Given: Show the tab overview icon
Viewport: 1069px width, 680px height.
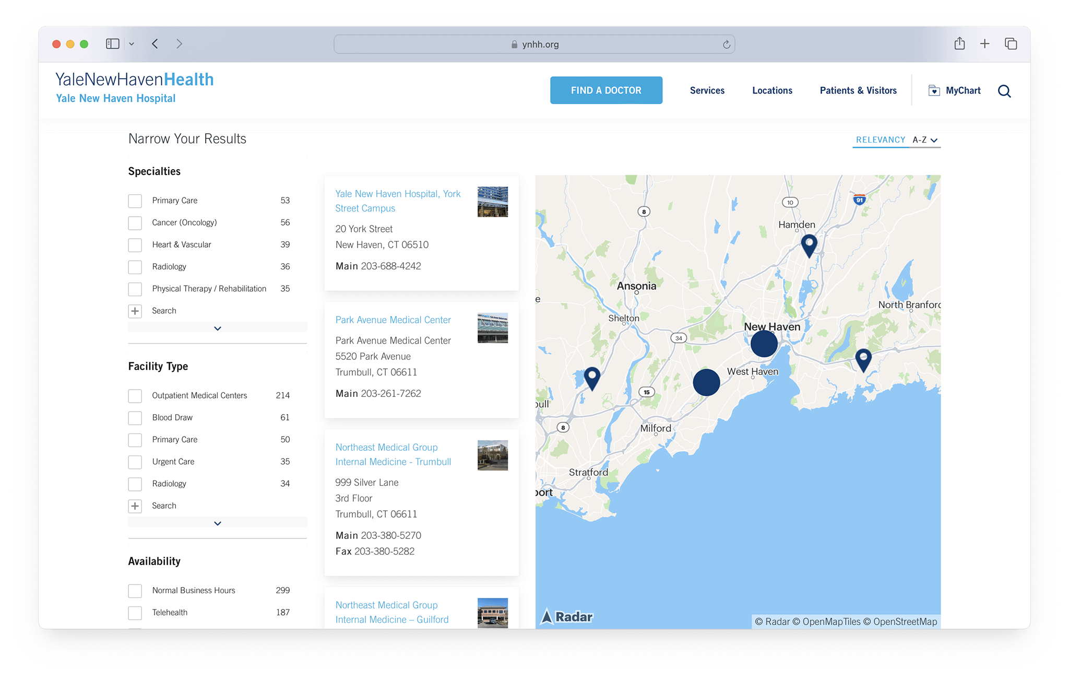Looking at the screenshot, I should coord(1011,44).
